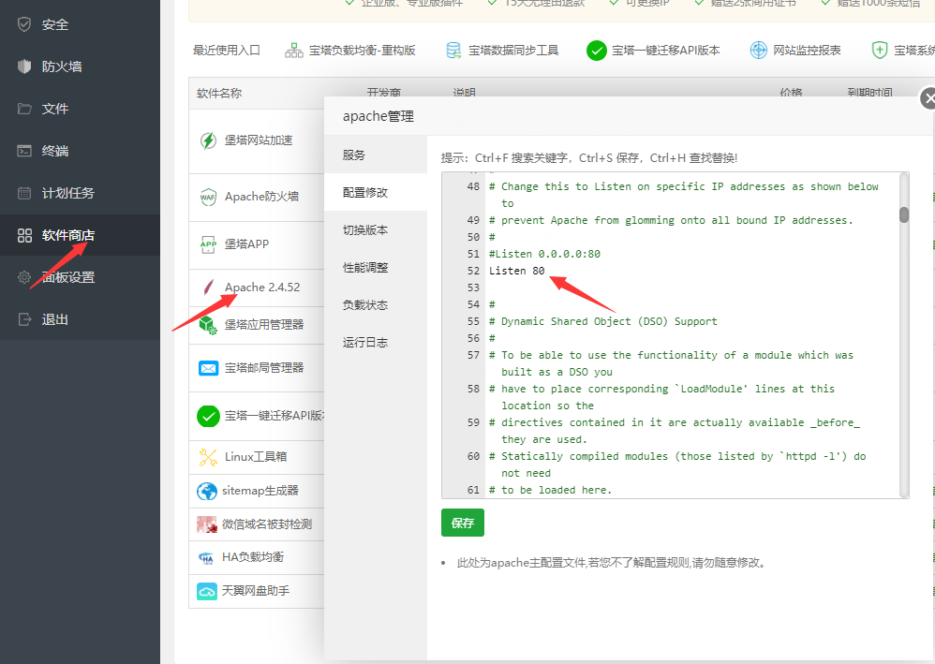935x664 pixels.
Task: Click 宝塔邮局管理器 name in software list
Action: 264,368
